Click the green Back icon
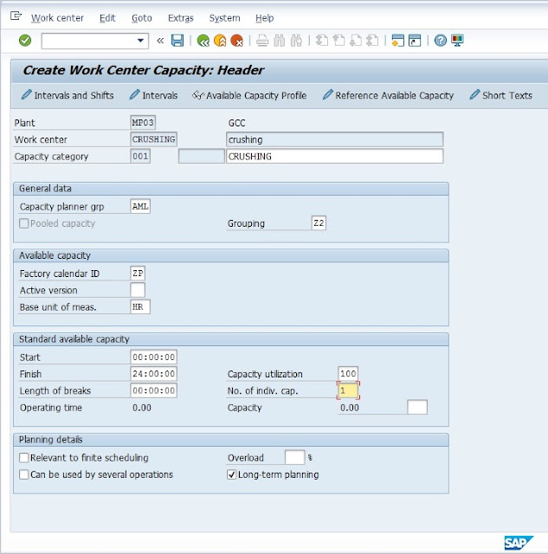The height and width of the screenshot is (554, 548). 203,41
